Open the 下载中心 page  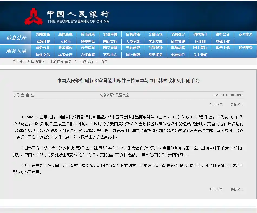tap(110, 54)
